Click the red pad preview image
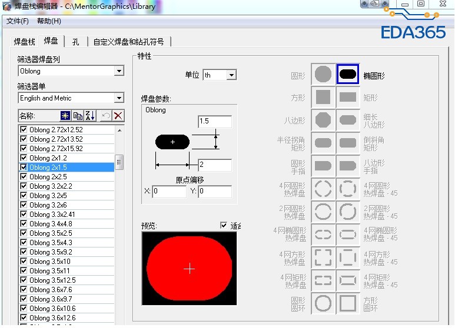The image size is (455, 328). pos(189,268)
